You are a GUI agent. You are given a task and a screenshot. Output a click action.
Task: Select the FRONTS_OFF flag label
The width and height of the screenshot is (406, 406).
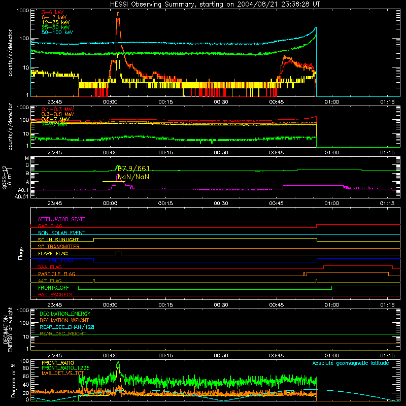click(x=53, y=288)
